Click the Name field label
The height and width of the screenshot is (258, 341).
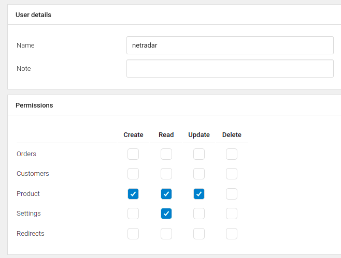click(25, 45)
